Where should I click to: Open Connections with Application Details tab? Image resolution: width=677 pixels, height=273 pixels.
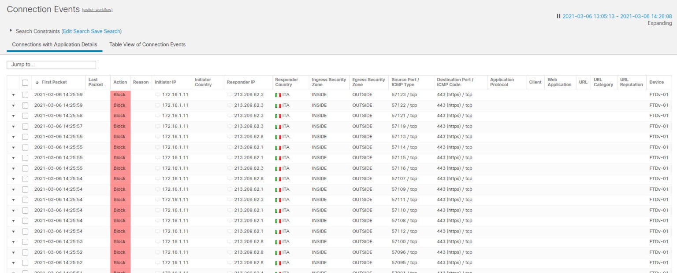(x=55, y=44)
